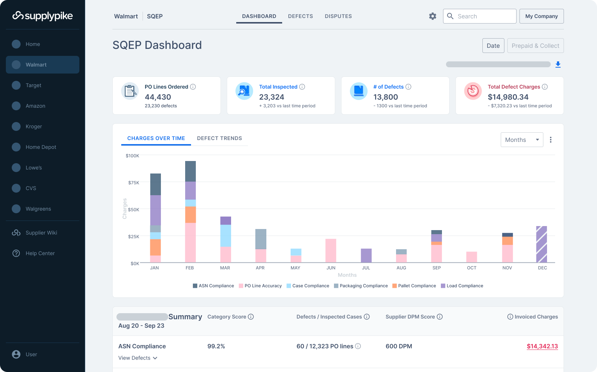Viewport: 597px width, 372px height.
Task: Show info for Category Score
Action: click(251, 317)
